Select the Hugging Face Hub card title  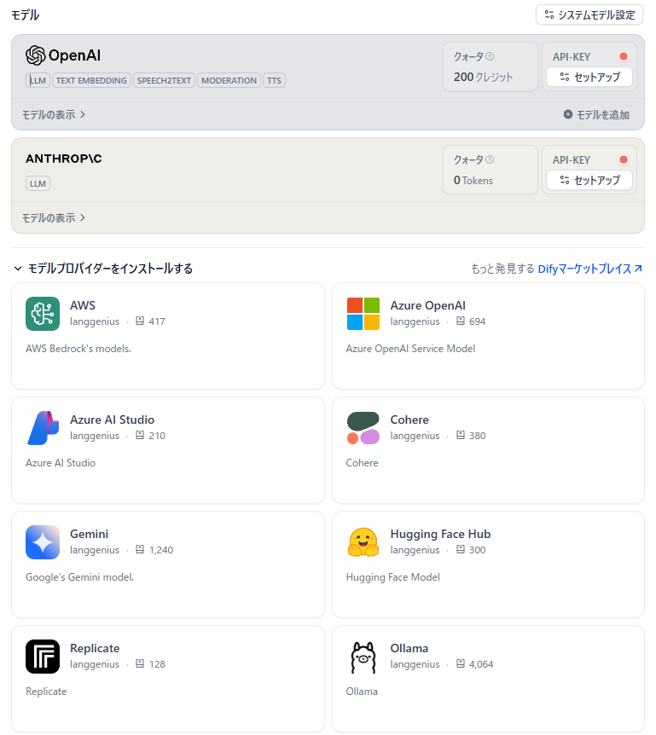tap(440, 534)
